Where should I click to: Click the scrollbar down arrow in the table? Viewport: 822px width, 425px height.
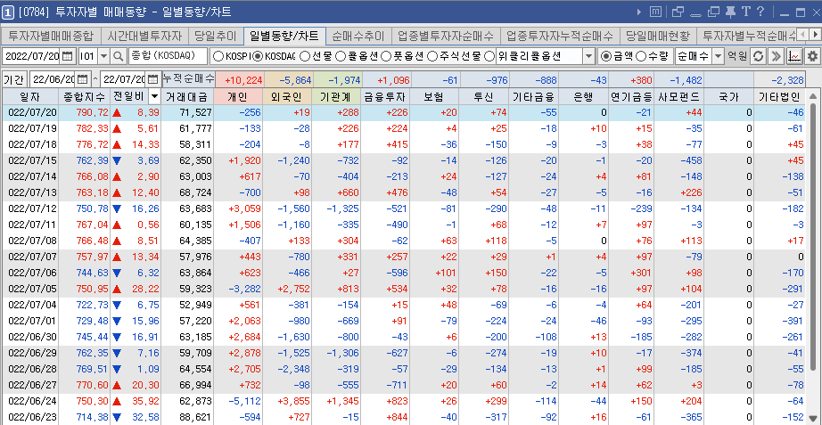click(812, 419)
